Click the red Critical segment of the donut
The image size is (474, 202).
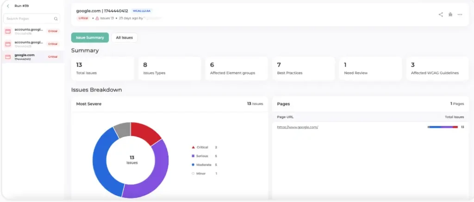[145, 131]
